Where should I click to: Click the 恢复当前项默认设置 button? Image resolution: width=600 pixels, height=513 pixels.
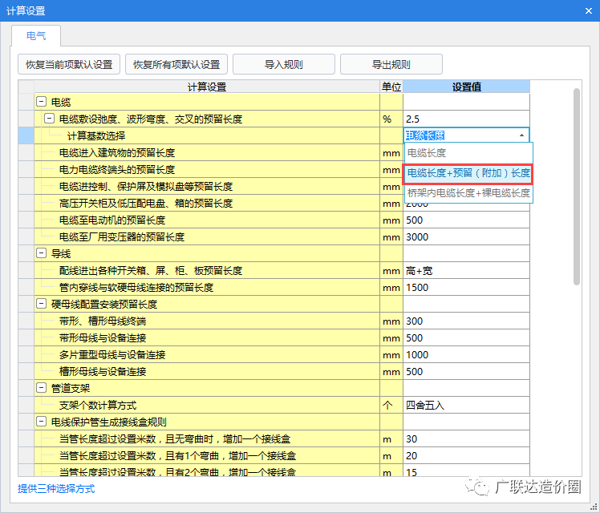click(x=69, y=64)
